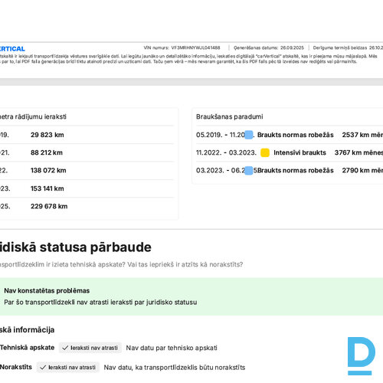Click blue square in 05.2019 driving row
383x383 pixels.
(249, 135)
